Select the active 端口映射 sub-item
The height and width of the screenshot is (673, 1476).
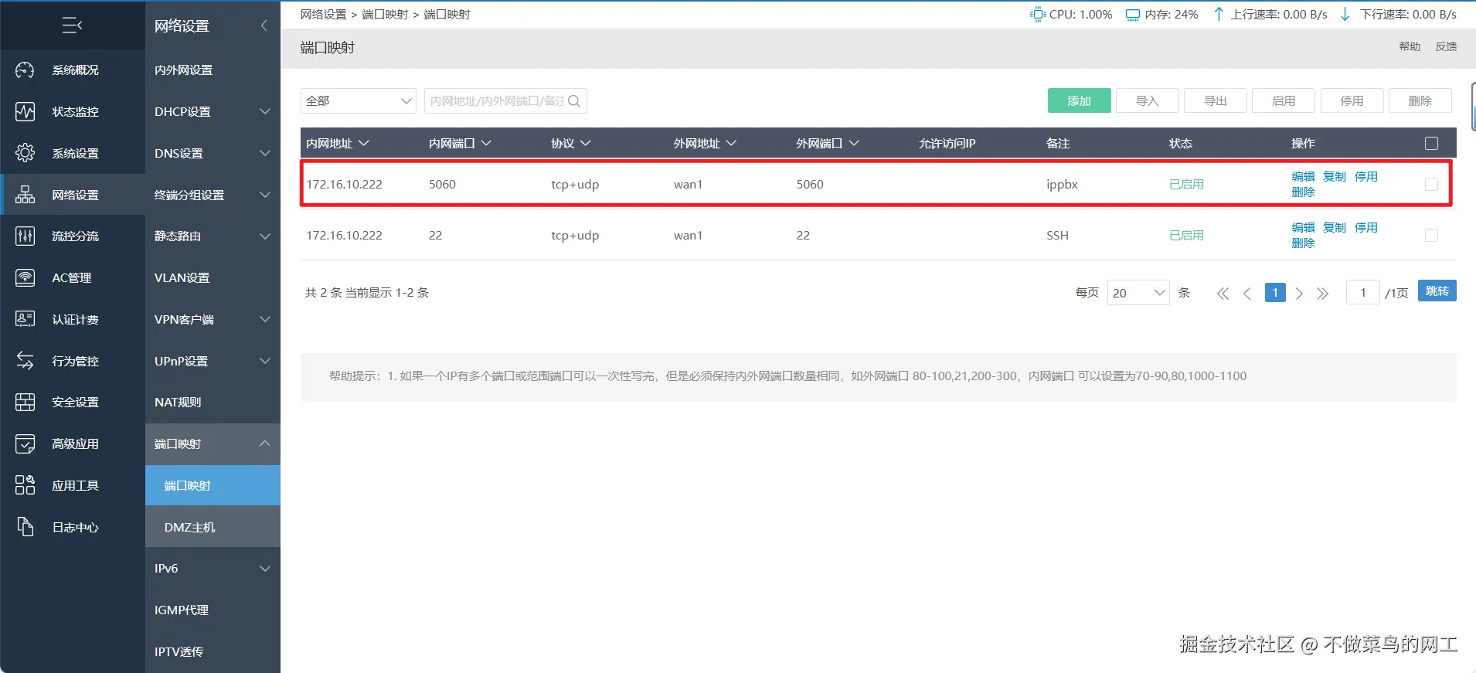(x=213, y=486)
